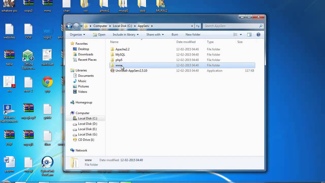
Task: Select Local Disk (E:) in the navigation pane
Action: click(x=87, y=129)
